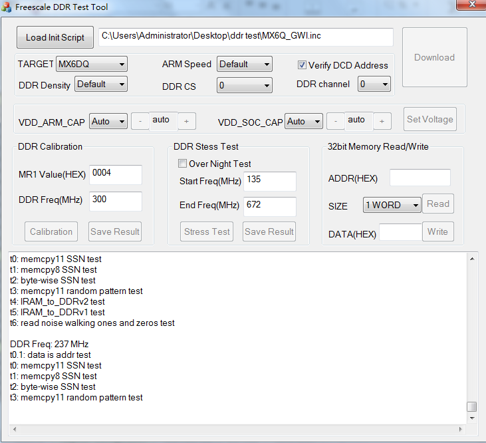Click log line 't6: read noise walking ones and zeros test'
Screen dimensions: 486x443
pyautogui.click(x=92, y=323)
